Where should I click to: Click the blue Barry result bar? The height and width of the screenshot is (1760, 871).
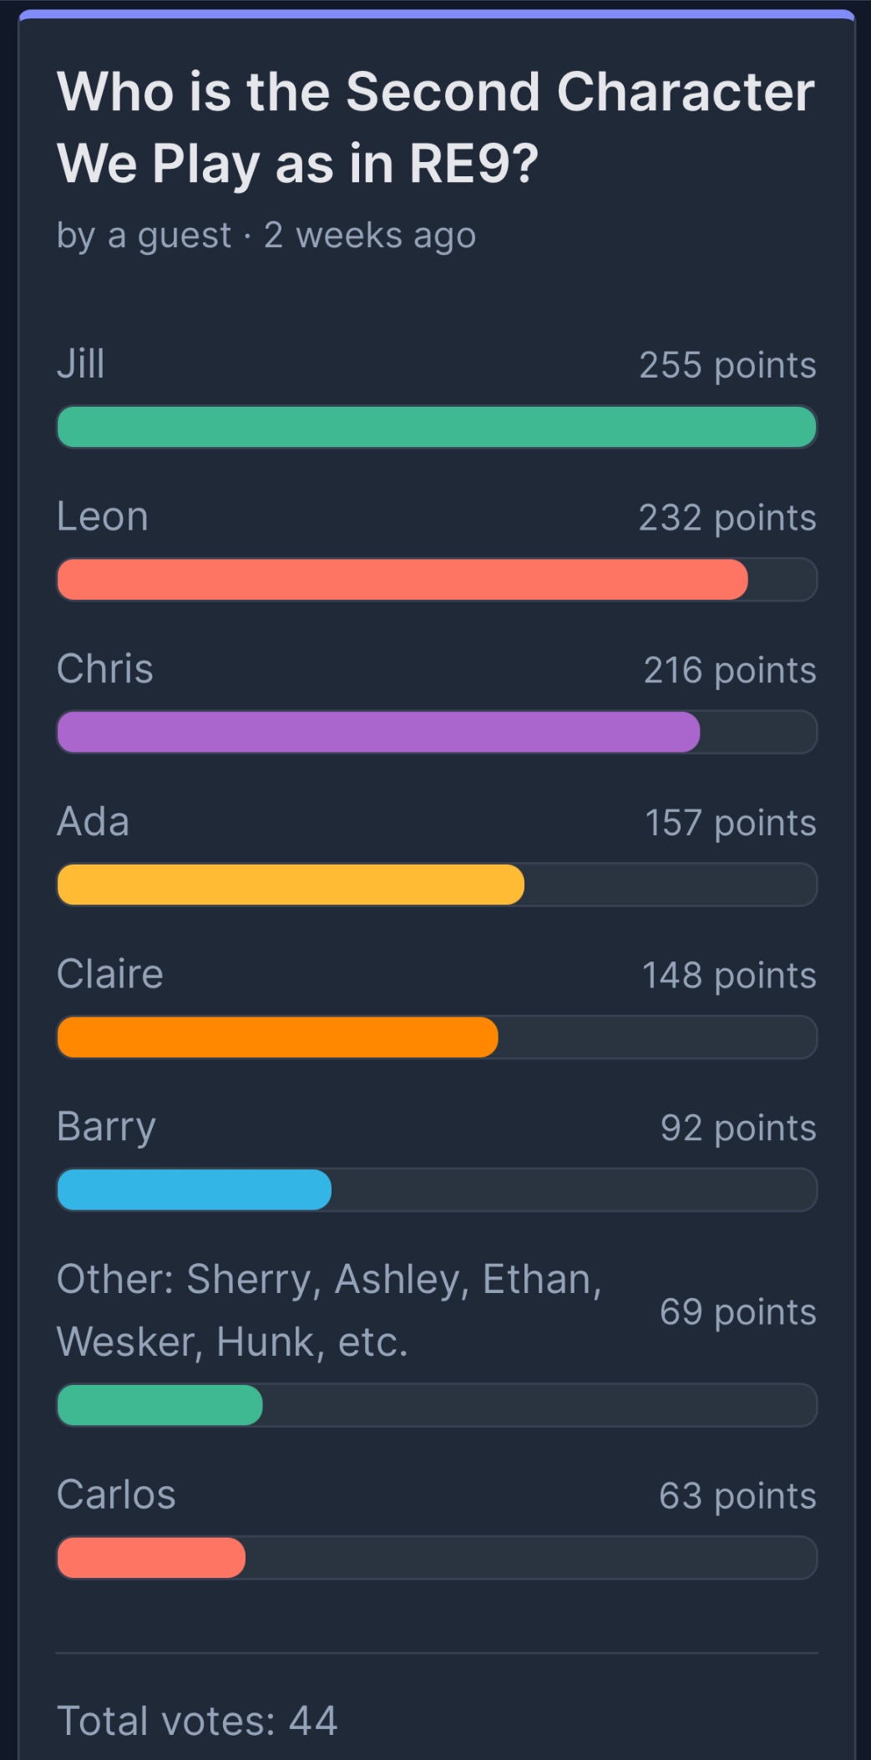[194, 1189]
